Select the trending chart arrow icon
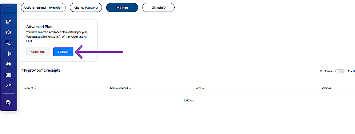355x134 pixels. 9,85
